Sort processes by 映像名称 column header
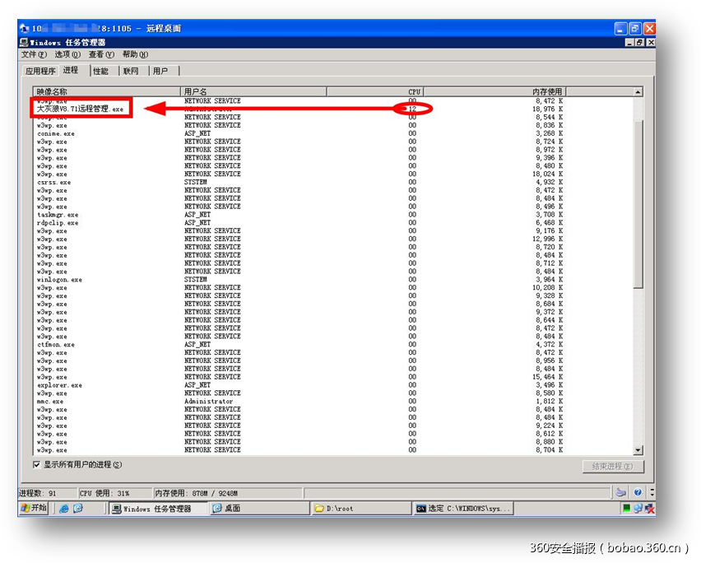This screenshot has width=701, height=563. point(105,91)
